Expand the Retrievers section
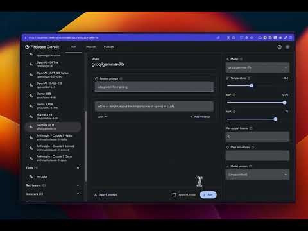308x231 pixels. pos(78,185)
